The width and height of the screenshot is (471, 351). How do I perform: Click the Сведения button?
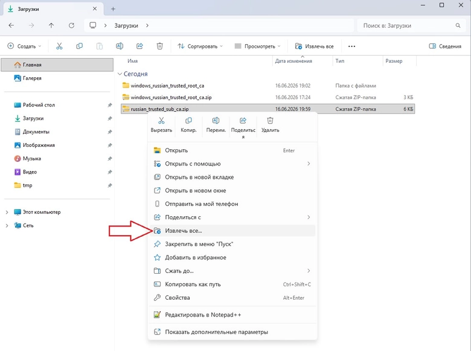coord(445,47)
